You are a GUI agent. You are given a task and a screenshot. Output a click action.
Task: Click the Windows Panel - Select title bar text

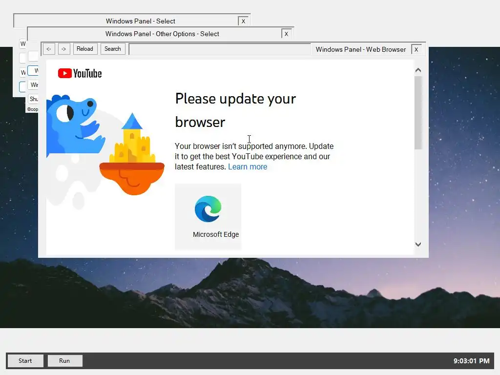(x=140, y=21)
